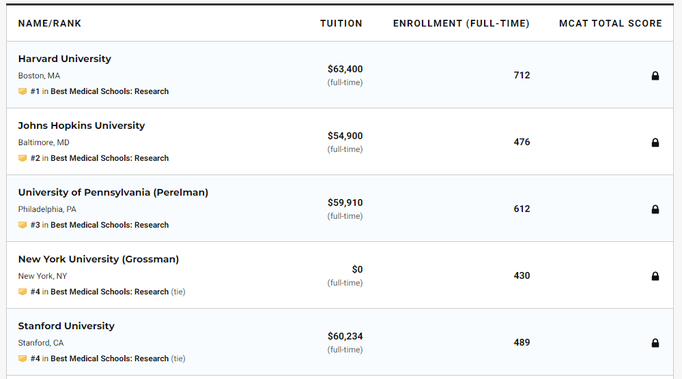This screenshot has width=682, height=379.
Task: Click University of Pennsylvania MCAT lock icon
Action: click(x=655, y=209)
